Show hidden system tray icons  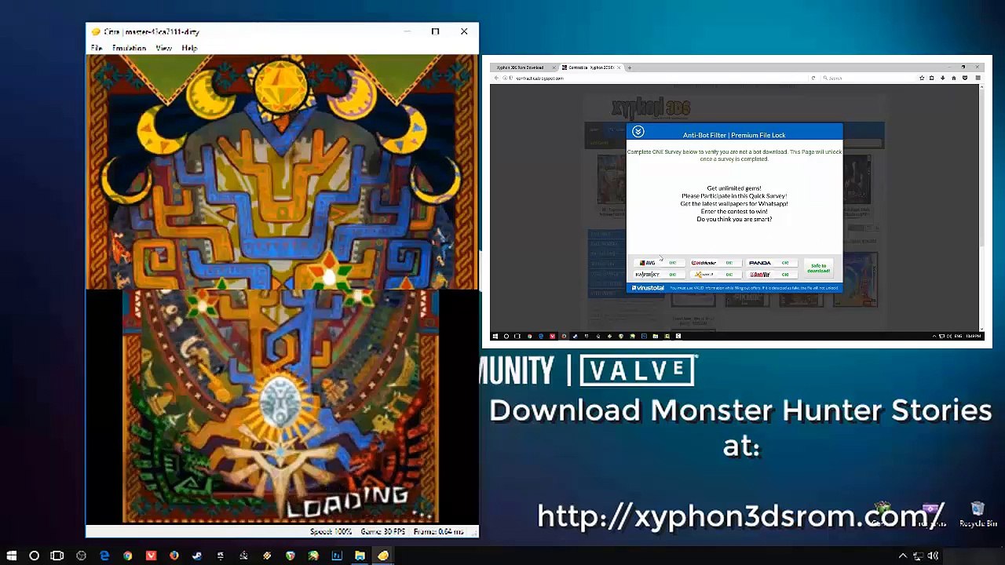tap(902, 556)
